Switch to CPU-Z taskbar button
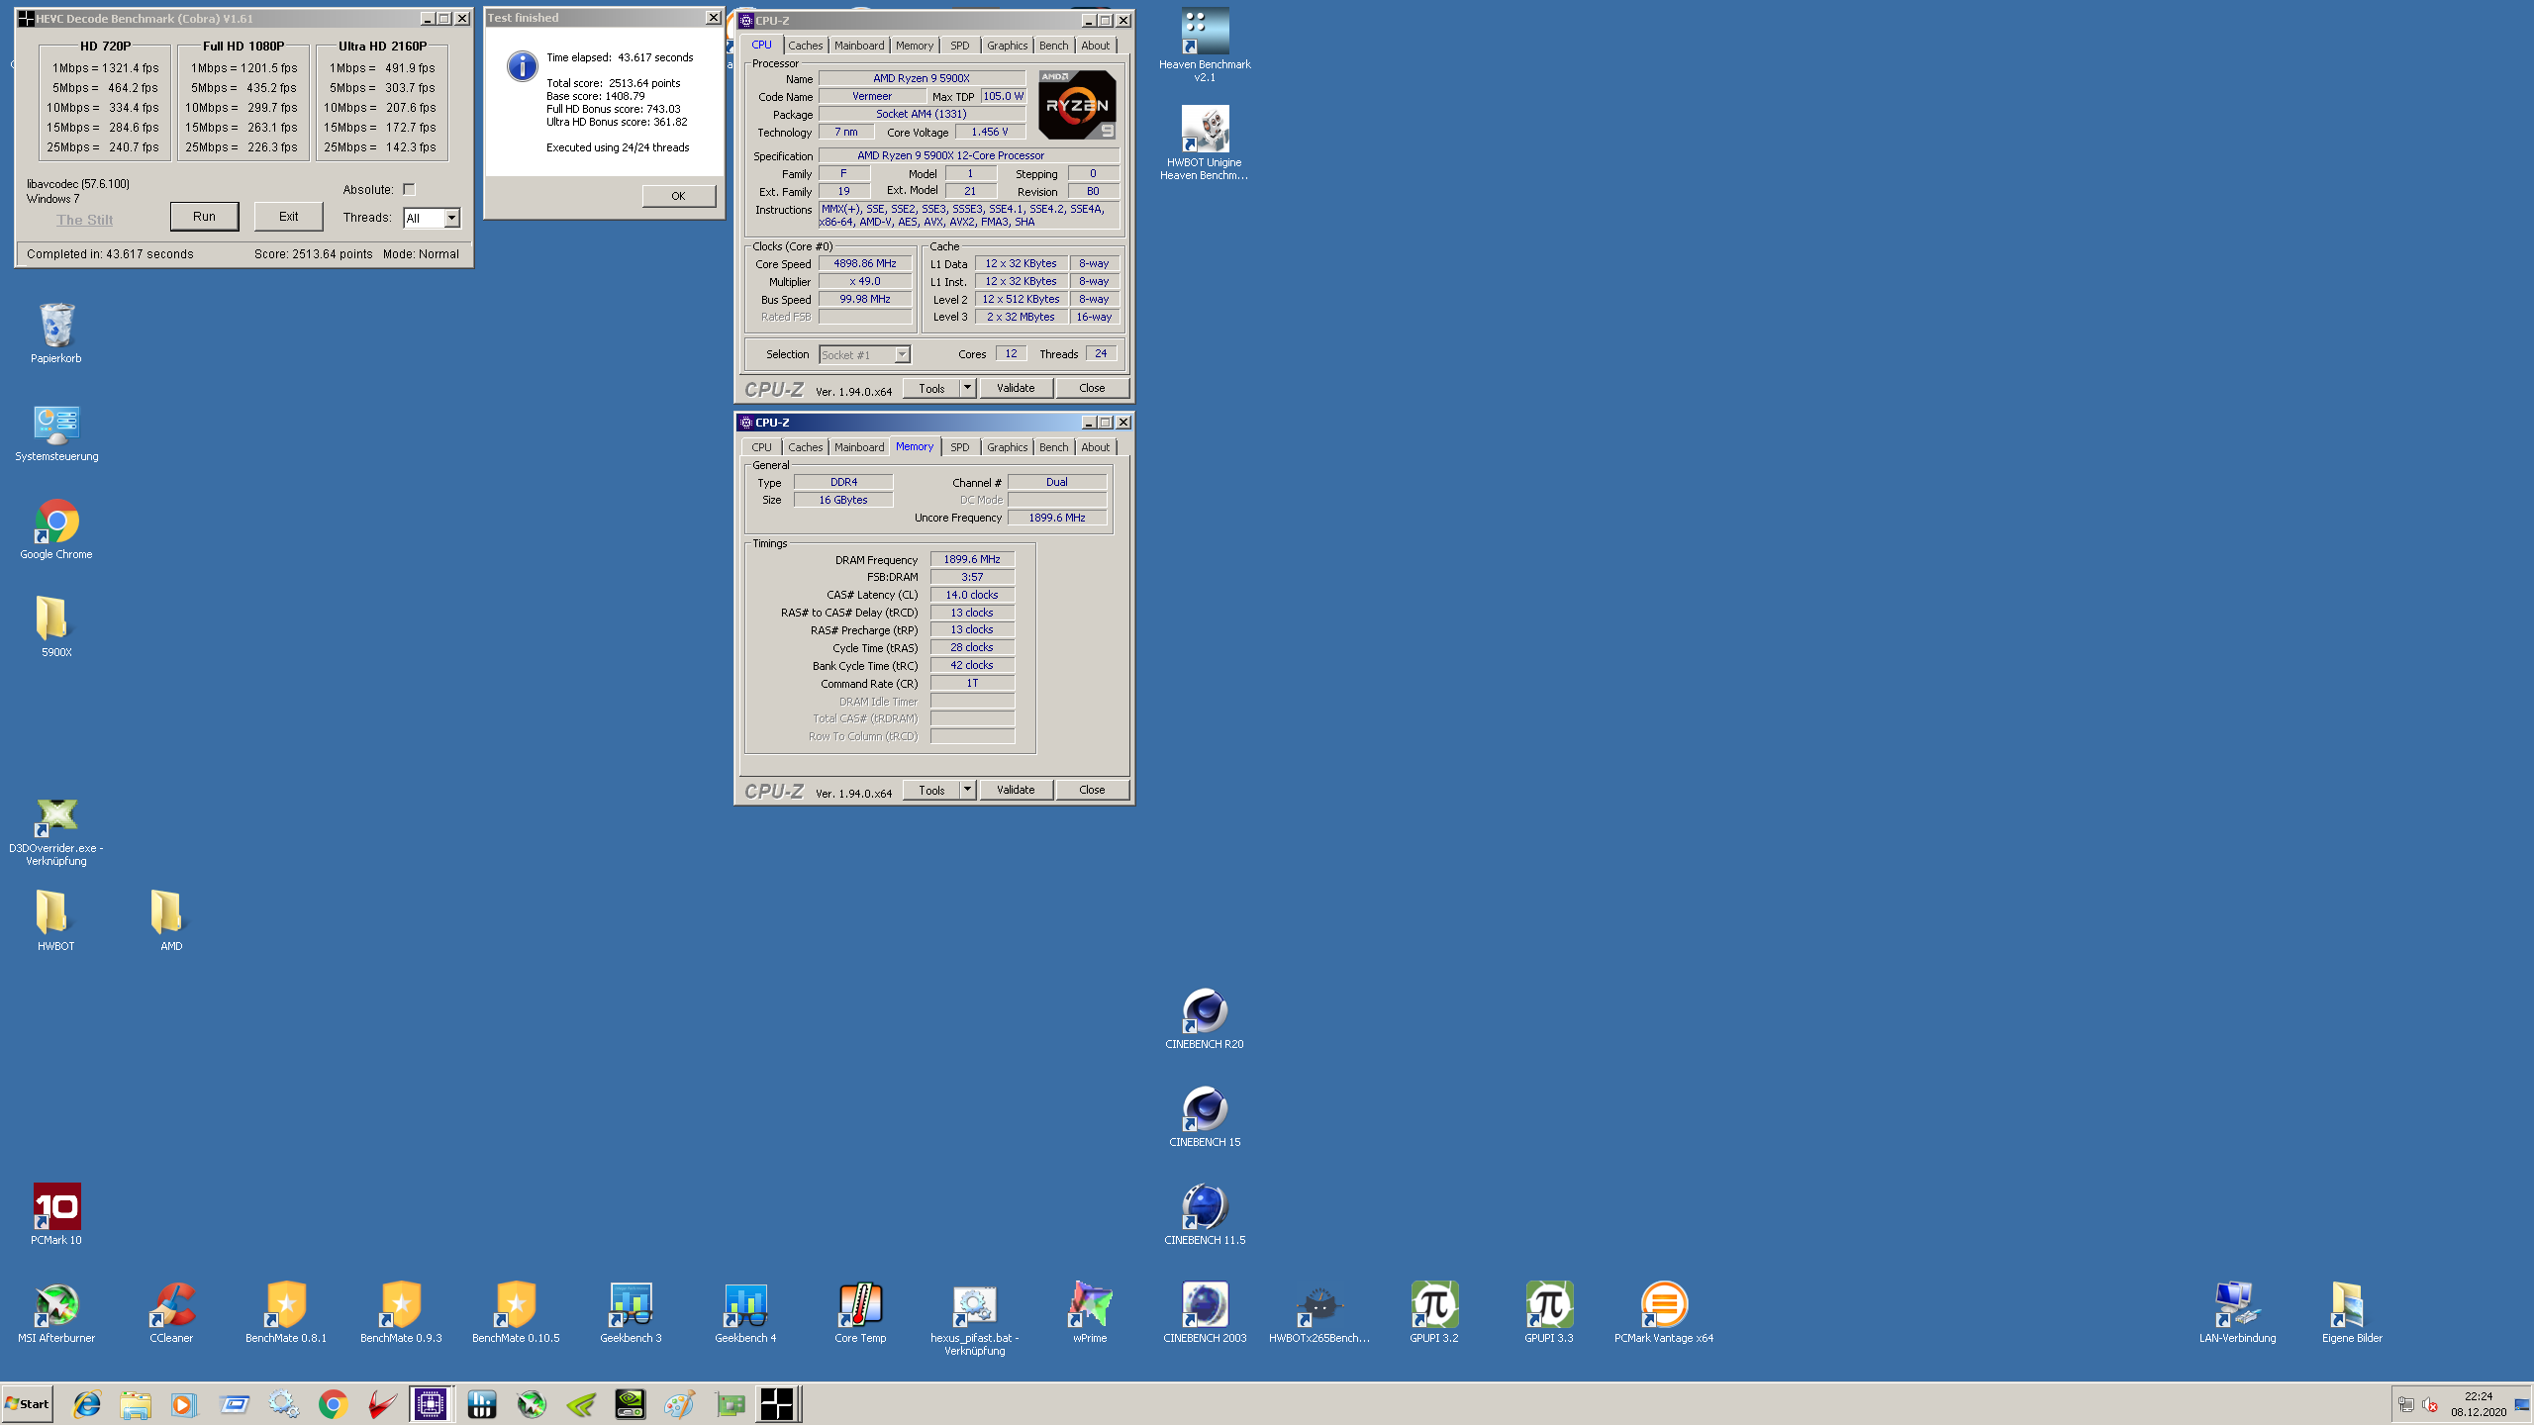Screen dimensions: 2534x1425 [x=432, y=1404]
